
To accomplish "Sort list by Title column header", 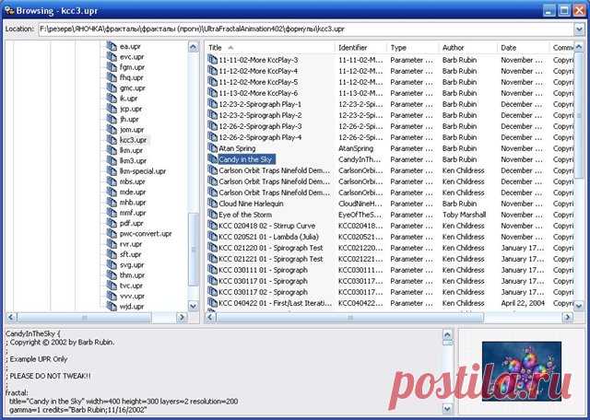I will click(x=267, y=47).
